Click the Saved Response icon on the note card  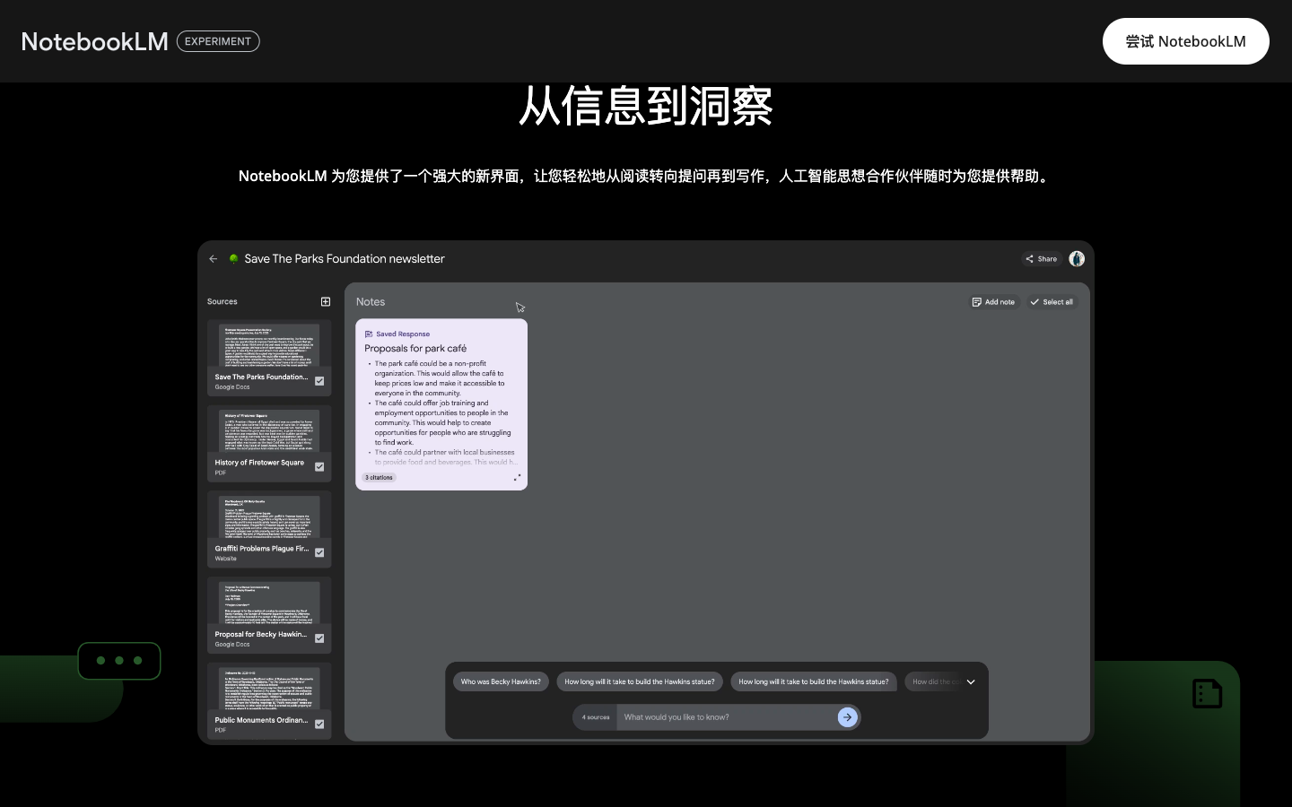coord(369,334)
